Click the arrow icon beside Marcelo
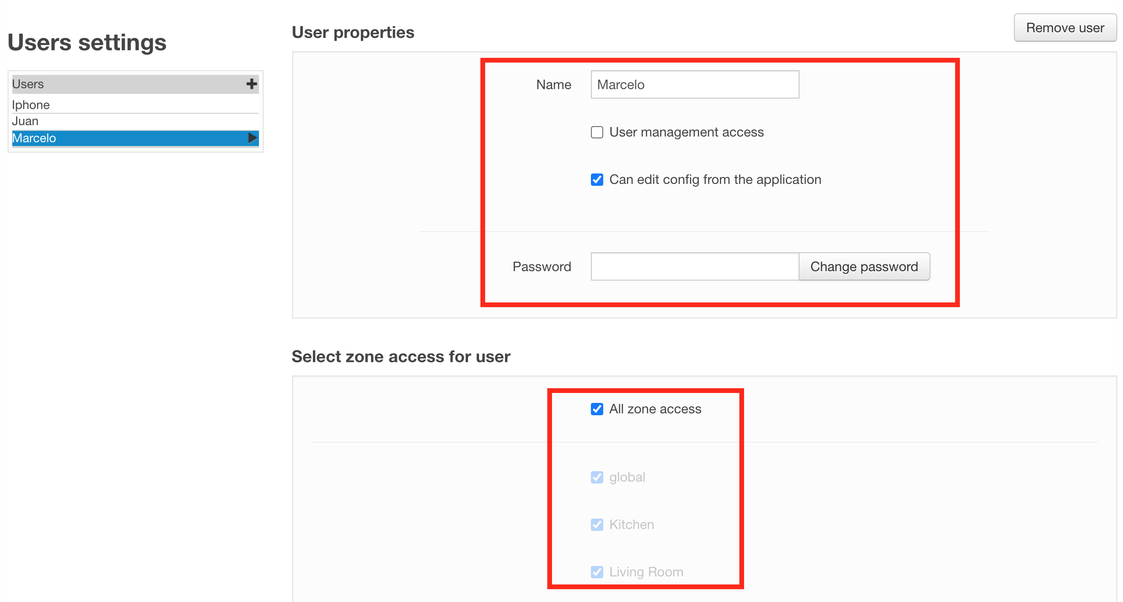This screenshot has height=602, width=1123. coord(252,138)
